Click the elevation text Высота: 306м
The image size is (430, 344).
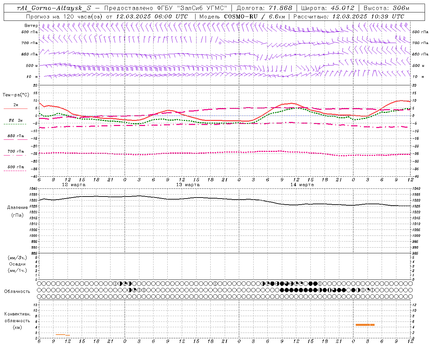387,8
